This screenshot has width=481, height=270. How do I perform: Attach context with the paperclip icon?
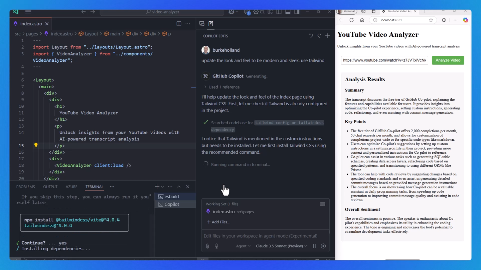(x=207, y=246)
